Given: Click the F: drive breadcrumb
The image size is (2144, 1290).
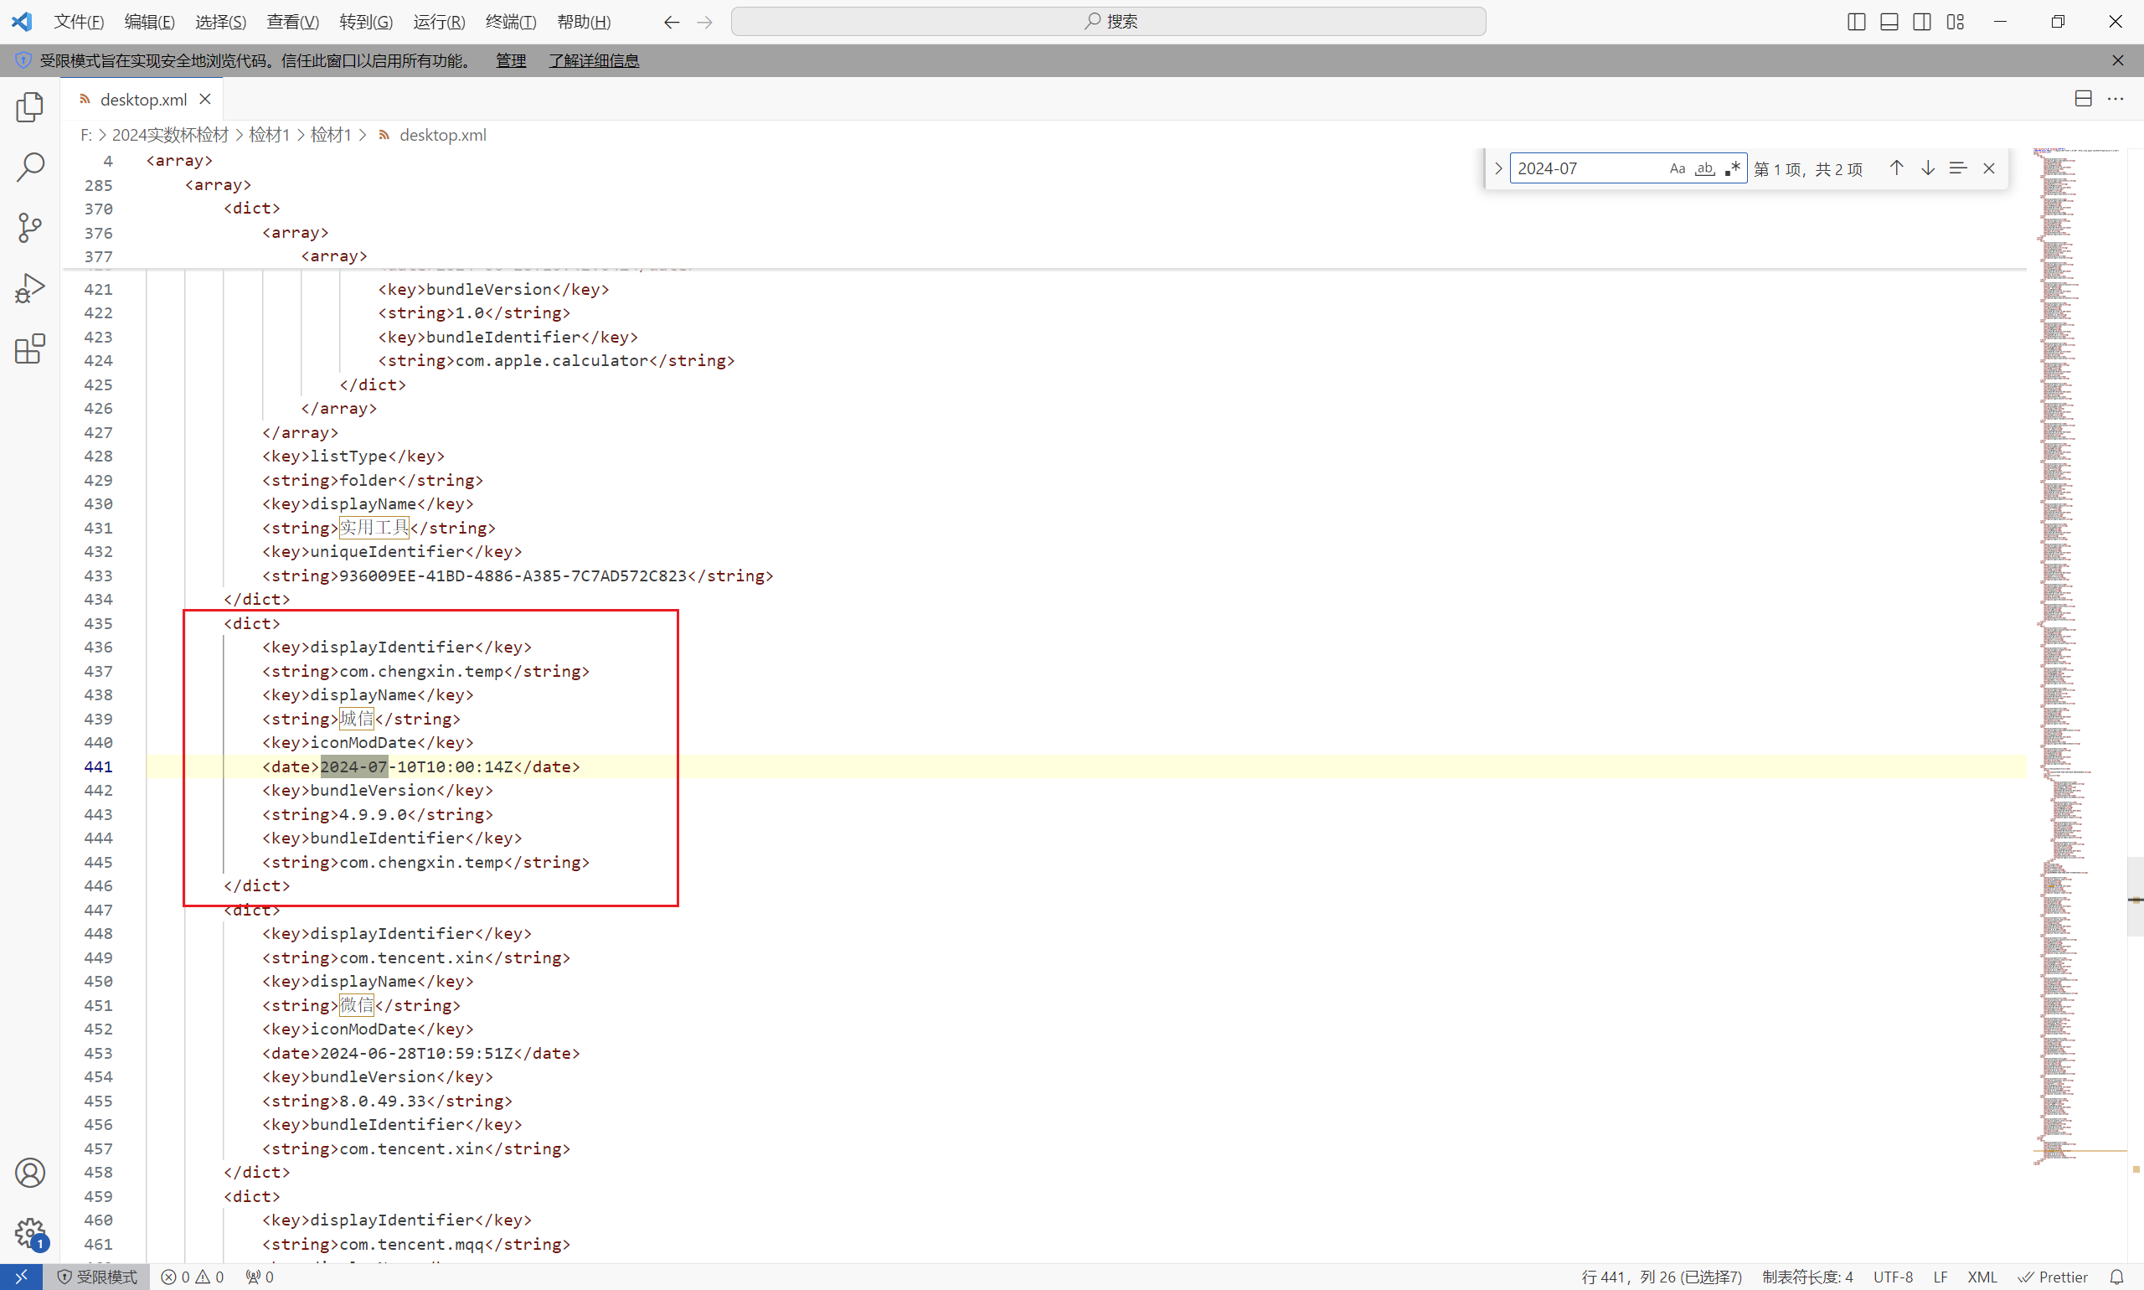Looking at the screenshot, I should coord(85,135).
